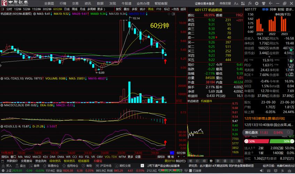Click the round icon before MACD(12,26,9)
Screen dimensions: 295x174
2,105
